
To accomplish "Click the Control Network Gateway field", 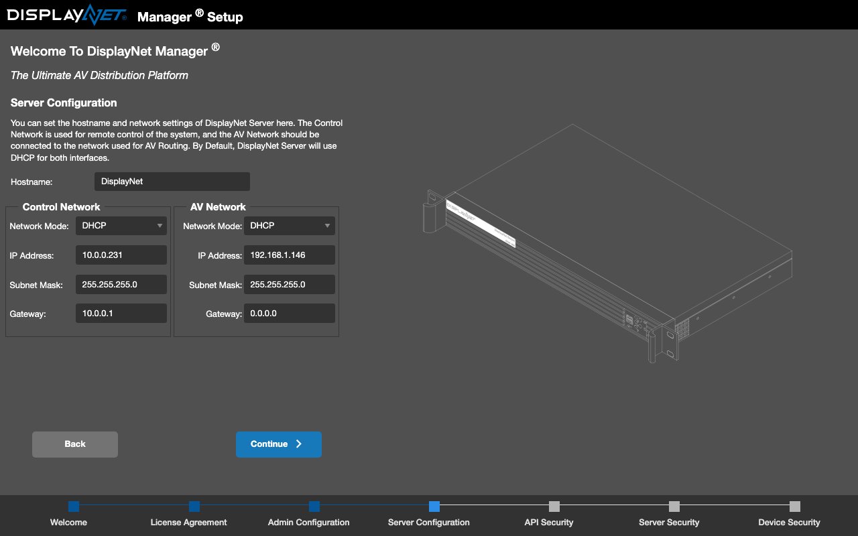I will tap(121, 314).
